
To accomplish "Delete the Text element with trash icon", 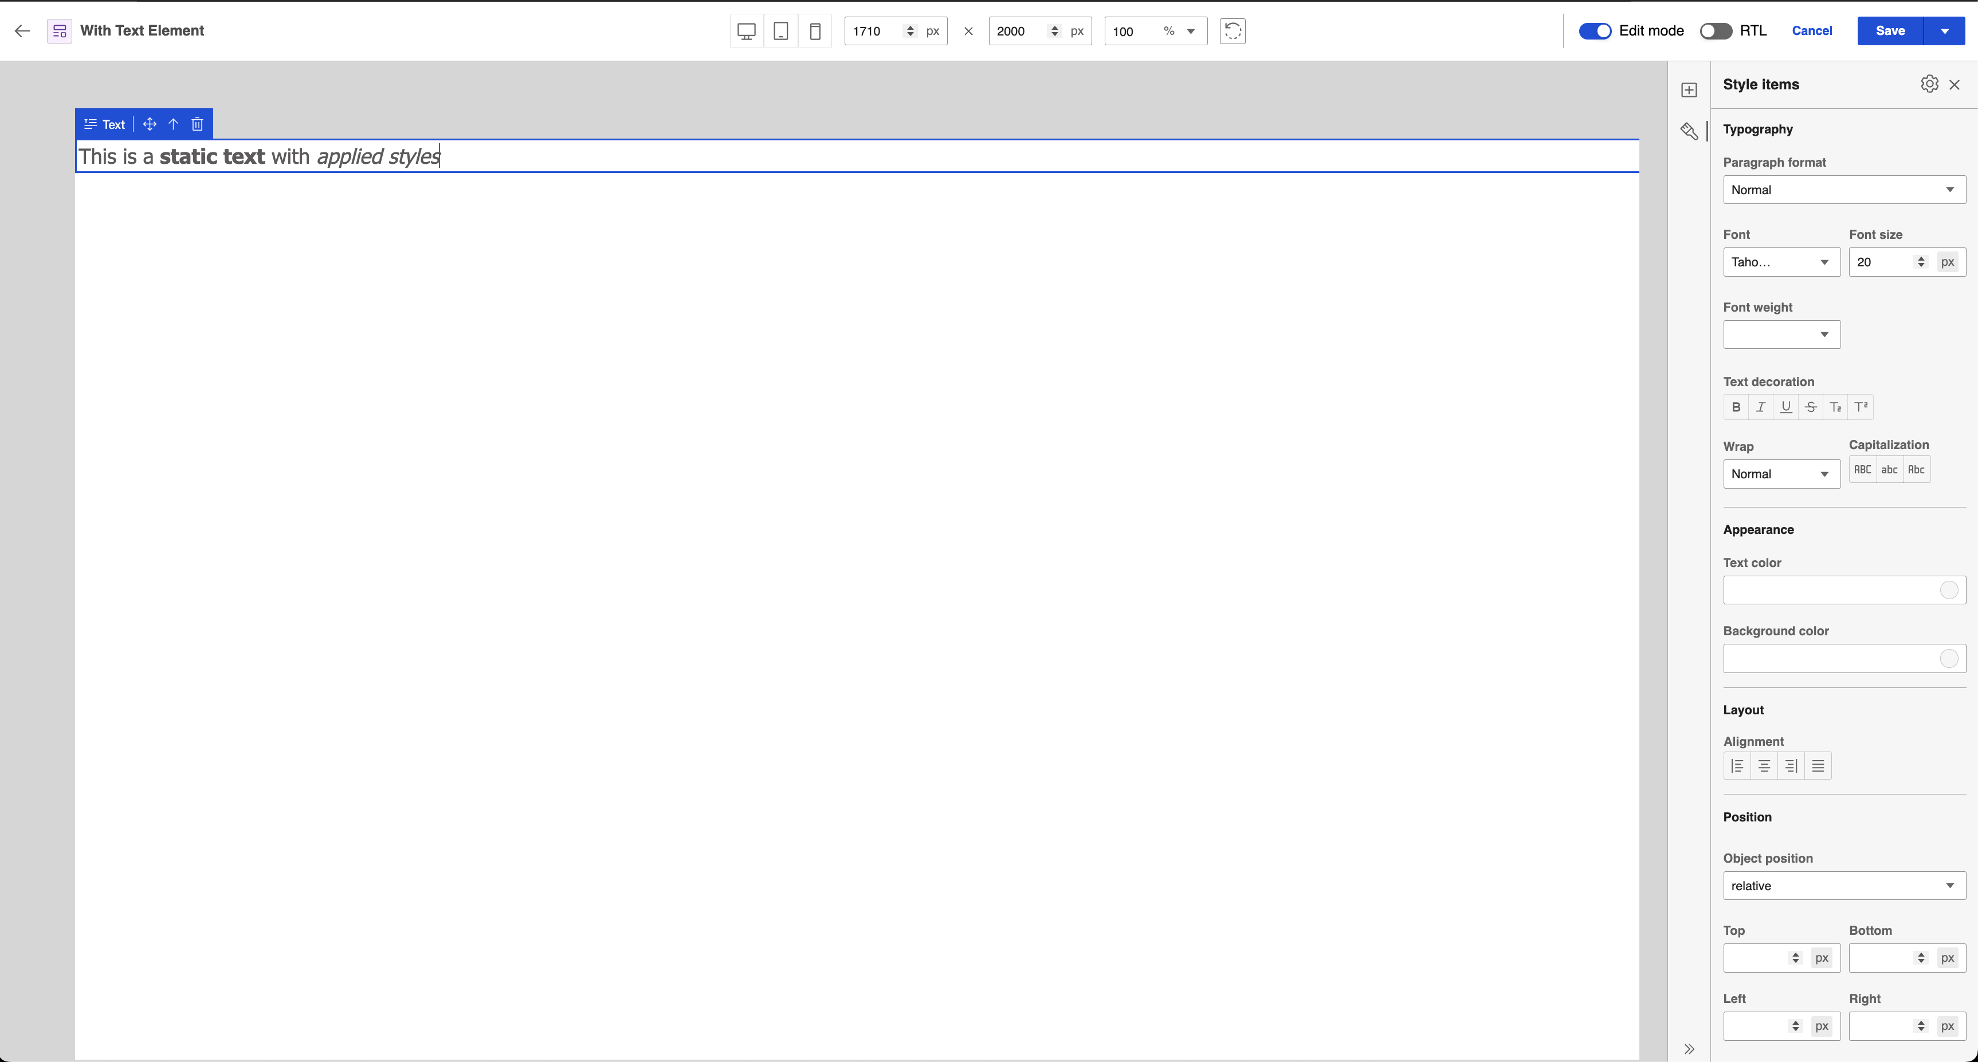I will pos(197,124).
